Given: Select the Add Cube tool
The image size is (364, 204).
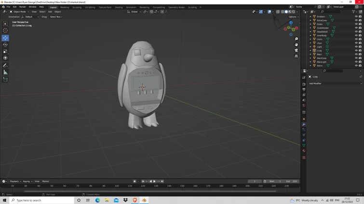Looking at the screenshot, I should (5, 80).
